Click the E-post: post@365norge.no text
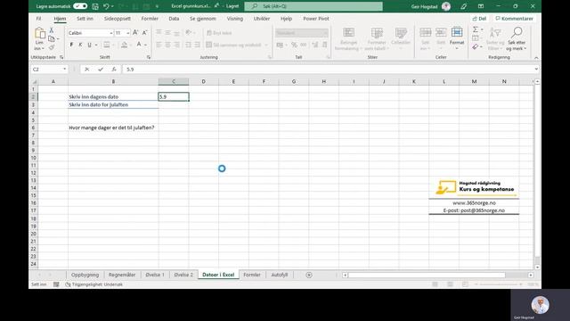570x321 pixels. 474,210
